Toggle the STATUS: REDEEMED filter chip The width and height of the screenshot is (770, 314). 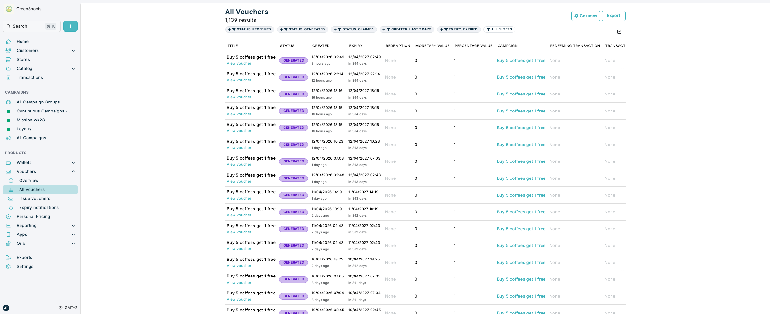(250, 29)
